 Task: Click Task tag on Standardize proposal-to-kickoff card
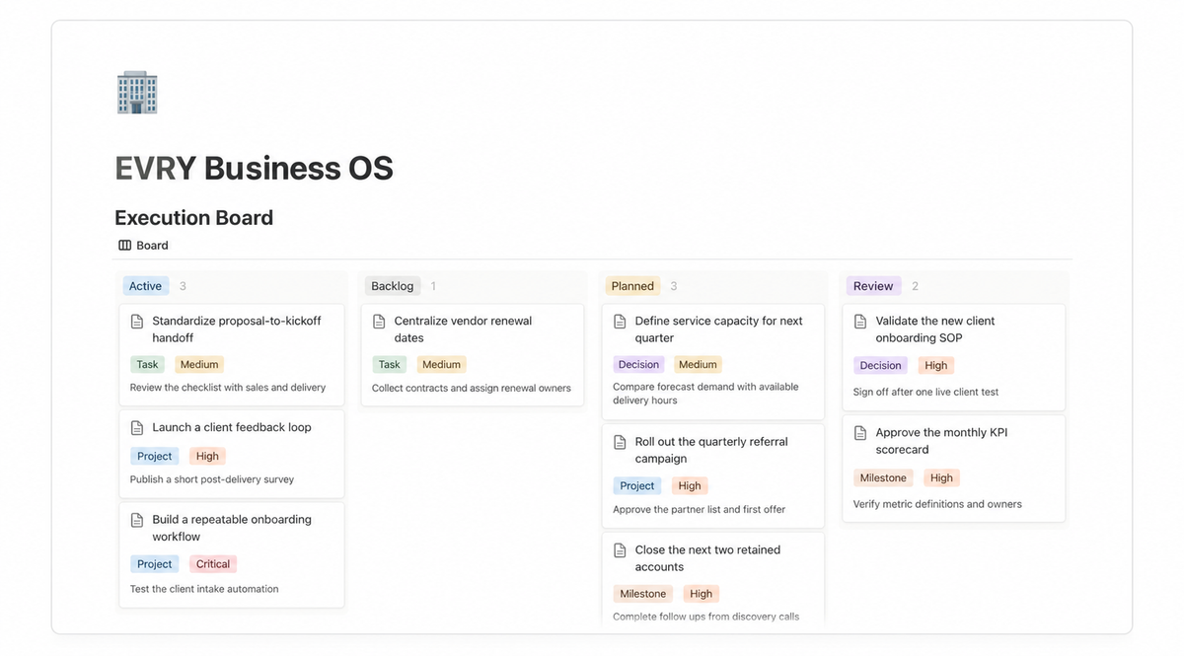pos(147,365)
